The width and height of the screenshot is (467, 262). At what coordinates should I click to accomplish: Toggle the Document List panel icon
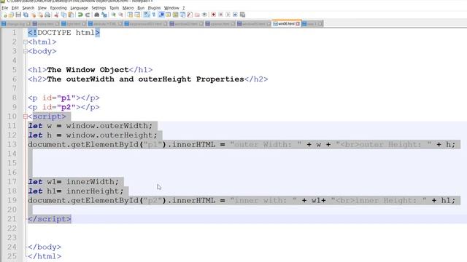[182, 15]
